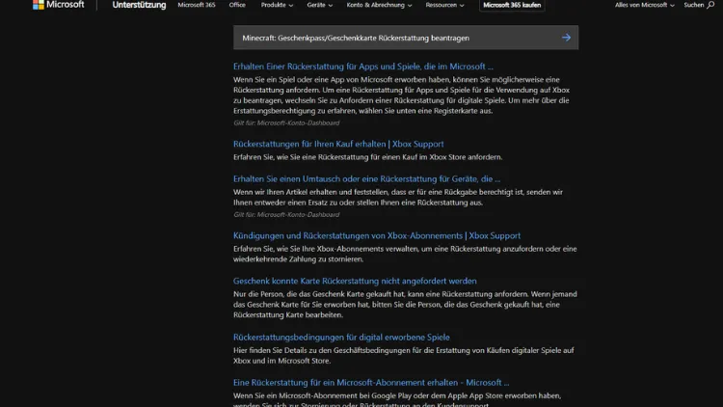723x407 pixels.
Task: Click the Microsoft logo
Action: click(58, 5)
